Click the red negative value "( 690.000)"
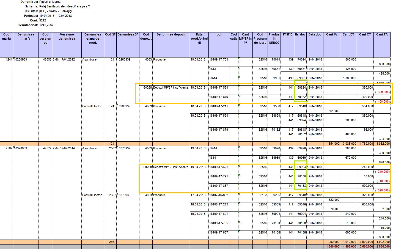 click(x=382, y=190)
